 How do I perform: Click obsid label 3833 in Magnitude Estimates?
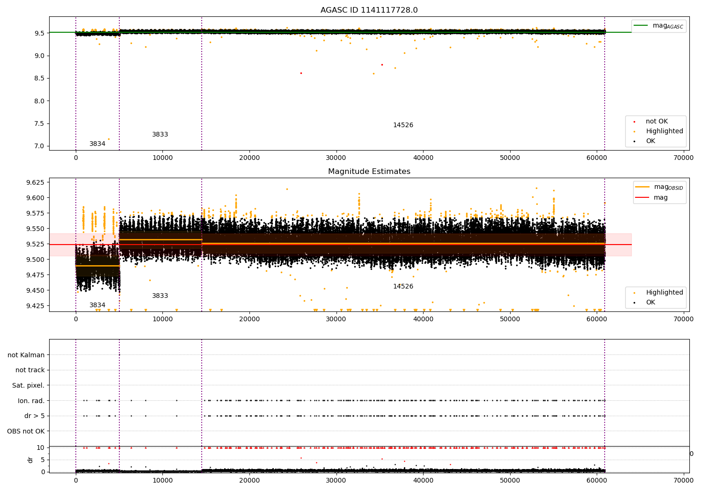point(160,296)
